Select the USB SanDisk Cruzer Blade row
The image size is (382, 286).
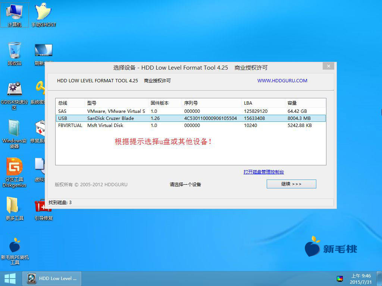coord(191,118)
